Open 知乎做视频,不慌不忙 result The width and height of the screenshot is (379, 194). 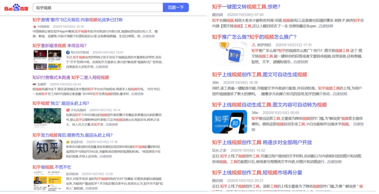tap(52, 167)
